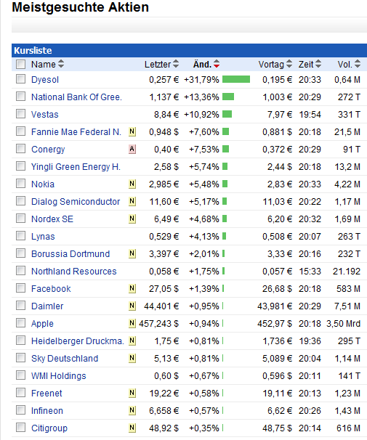The height and width of the screenshot is (440, 367).
Task: Click the Meistgesuchte Aktien heading
Action: (81, 7)
